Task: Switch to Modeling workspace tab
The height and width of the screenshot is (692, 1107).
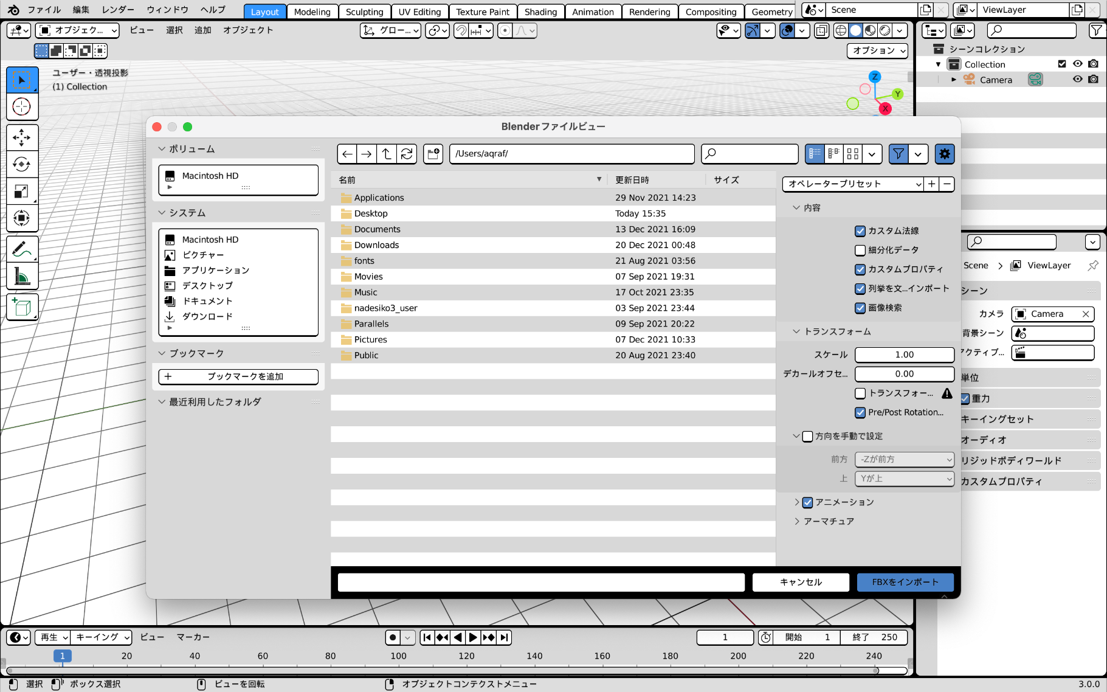Action: (x=312, y=12)
